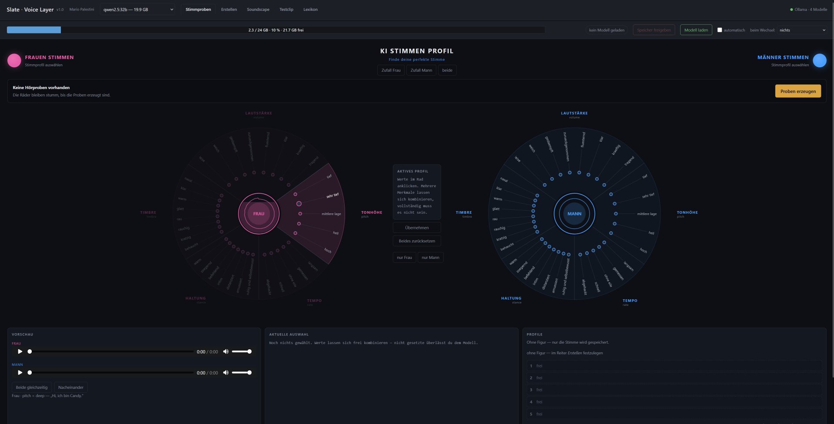Open the Soundscape tab
The height and width of the screenshot is (424, 834).
click(x=258, y=10)
